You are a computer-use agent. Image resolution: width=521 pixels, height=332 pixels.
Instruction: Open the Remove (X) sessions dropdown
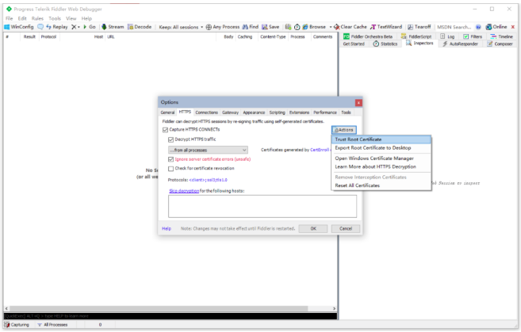(76, 27)
